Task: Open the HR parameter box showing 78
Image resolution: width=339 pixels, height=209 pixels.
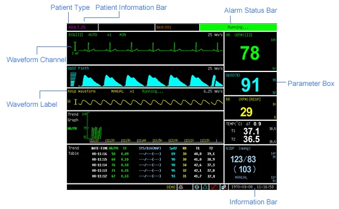Action: tap(250, 51)
